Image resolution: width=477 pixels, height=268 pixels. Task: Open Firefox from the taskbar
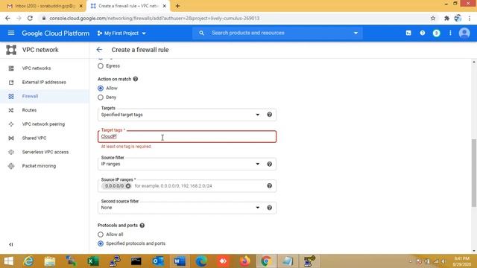pyautogui.click(x=244, y=261)
